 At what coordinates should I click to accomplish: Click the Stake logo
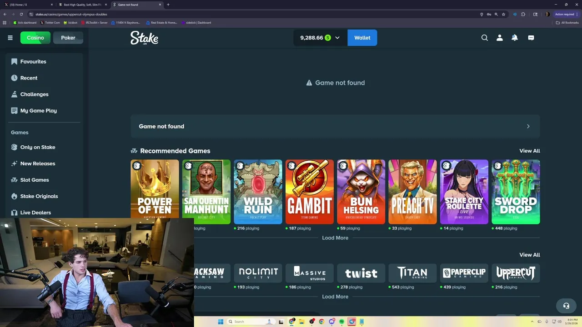[144, 38]
